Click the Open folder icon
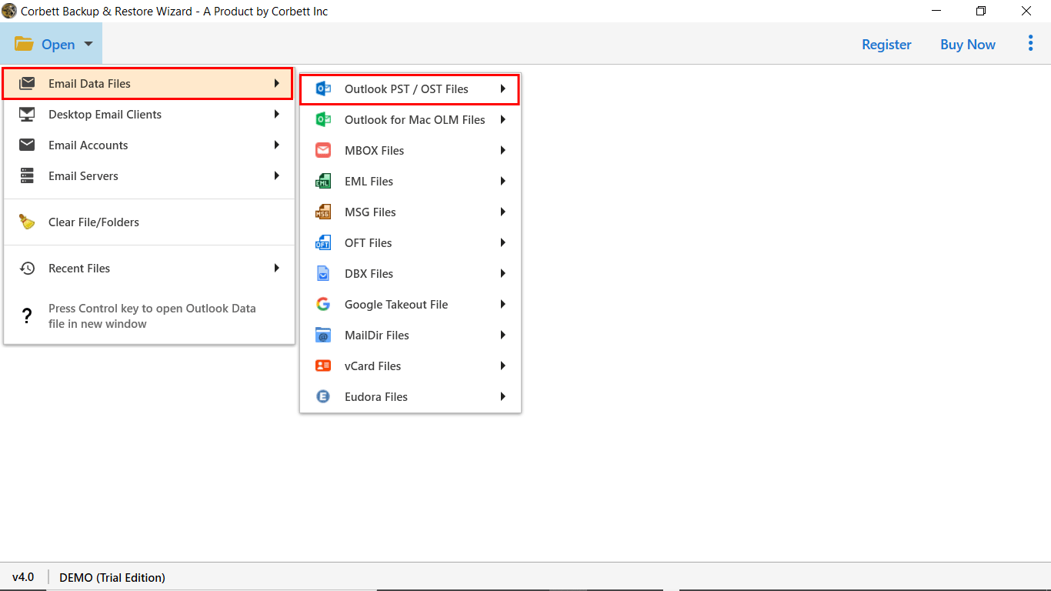The width and height of the screenshot is (1051, 591). click(24, 44)
